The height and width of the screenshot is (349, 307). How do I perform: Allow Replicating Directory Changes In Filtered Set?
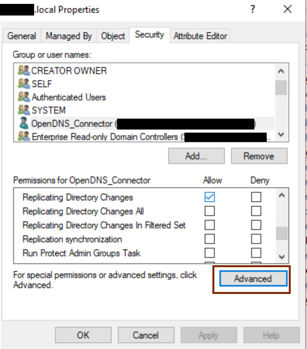(210, 225)
